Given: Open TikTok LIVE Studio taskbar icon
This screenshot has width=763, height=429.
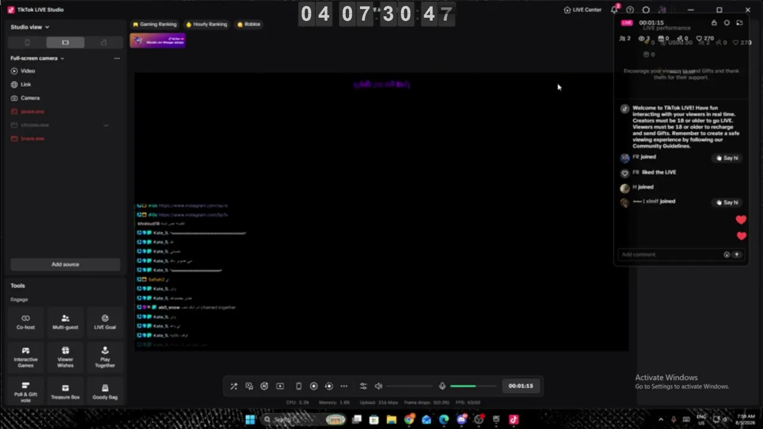Looking at the screenshot, I should point(514,419).
